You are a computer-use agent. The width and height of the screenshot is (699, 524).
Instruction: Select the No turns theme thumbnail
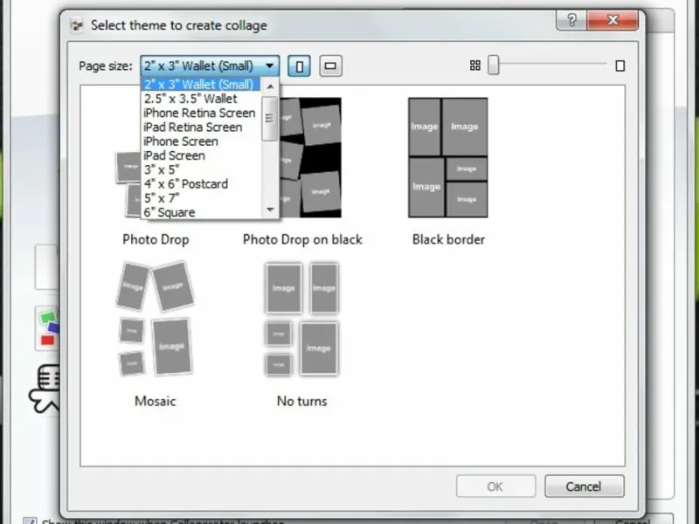click(301, 319)
